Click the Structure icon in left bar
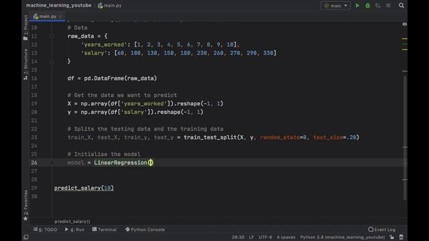The width and height of the screenshot is (429, 241). (25, 78)
